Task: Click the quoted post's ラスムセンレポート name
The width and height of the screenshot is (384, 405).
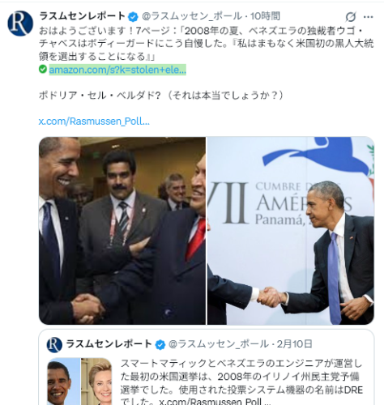Action: click(x=109, y=344)
